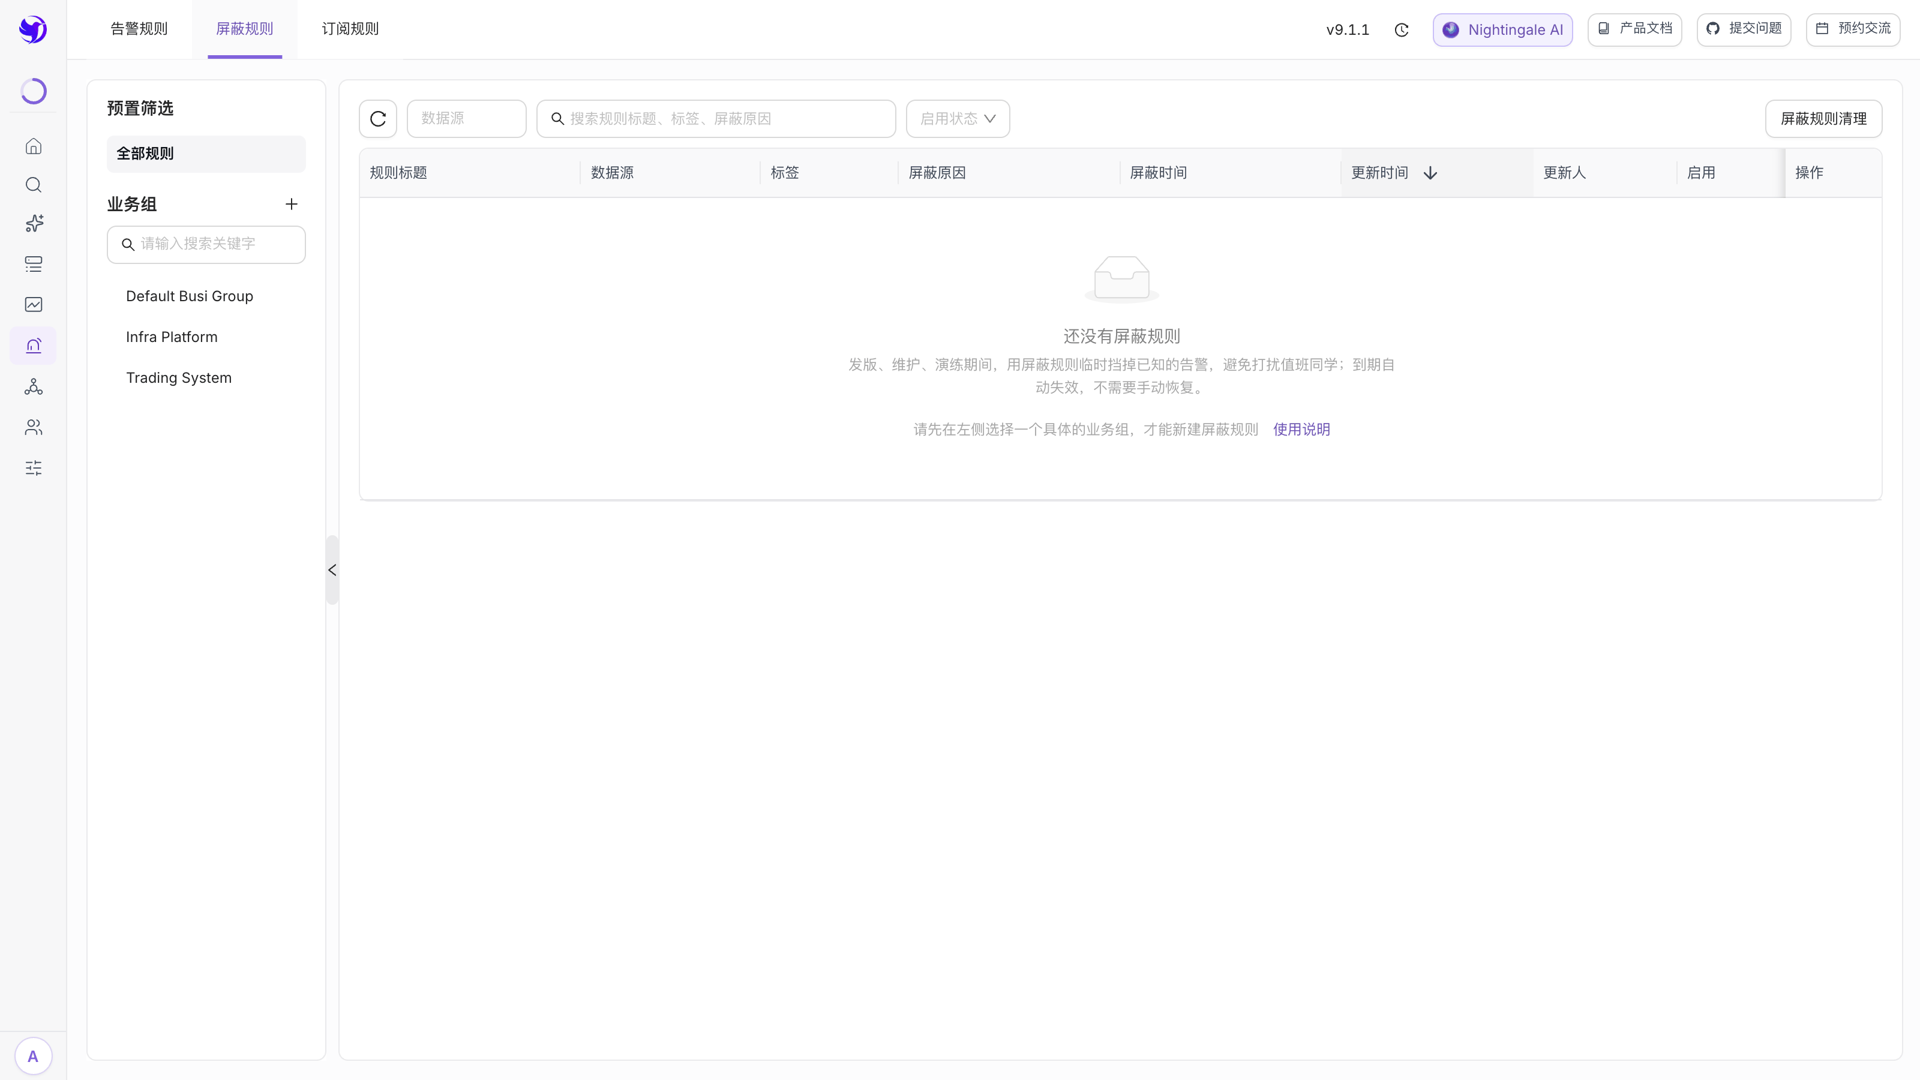Click the Nightingale bird logo
Image resolution: width=1920 pixels, height=1080 pixels.
33,29
